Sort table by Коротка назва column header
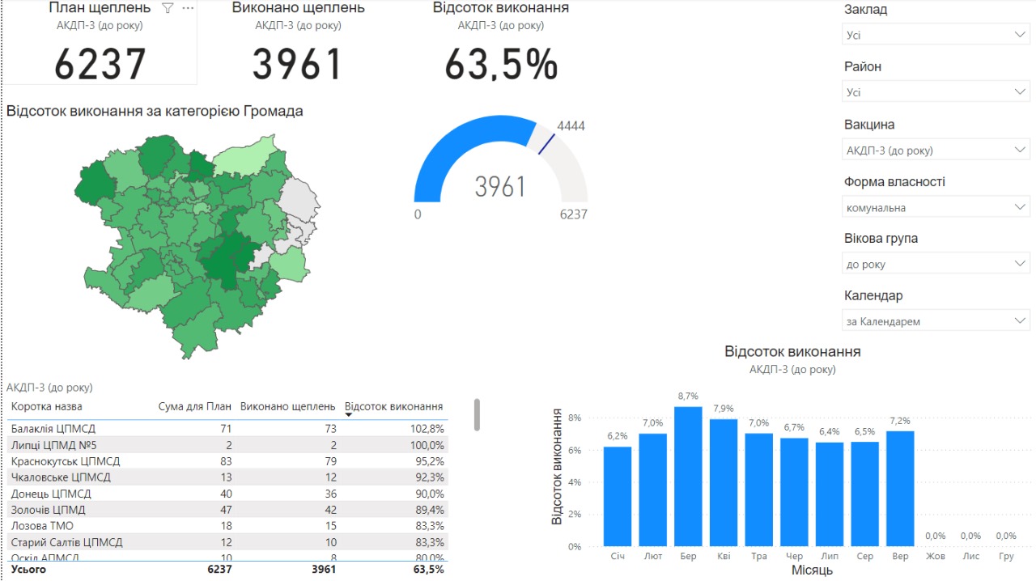The width and height of the screenshot is (1036, 581). pos(46,406)
